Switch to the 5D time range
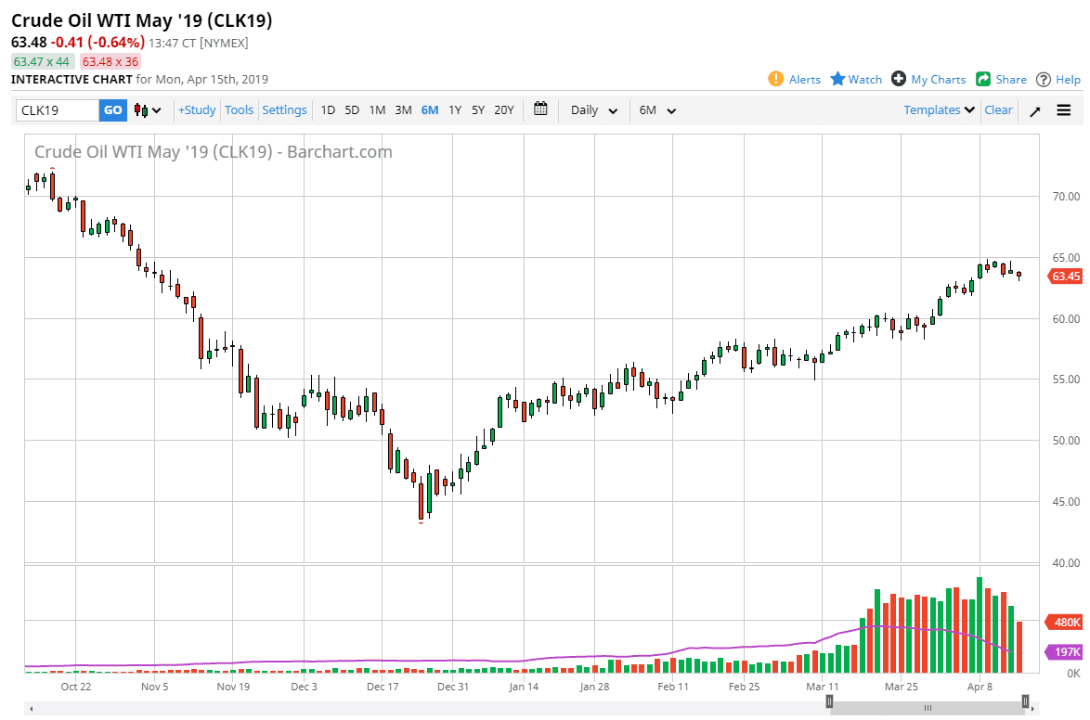The width and height of the screenshot is (1090, 720). [x=352, y=110]
